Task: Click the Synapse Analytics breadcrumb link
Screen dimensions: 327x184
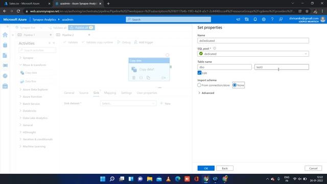Action: (44, 19)
